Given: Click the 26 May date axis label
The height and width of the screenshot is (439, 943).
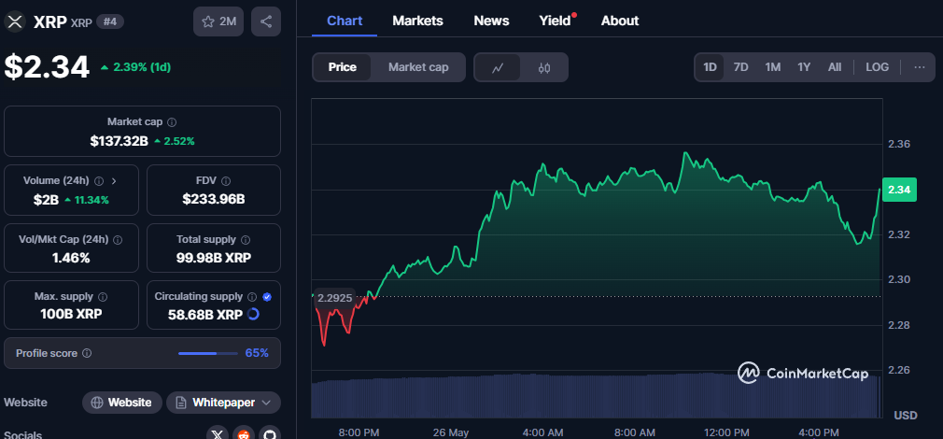Looking at the screenshot, I should 450,432.
